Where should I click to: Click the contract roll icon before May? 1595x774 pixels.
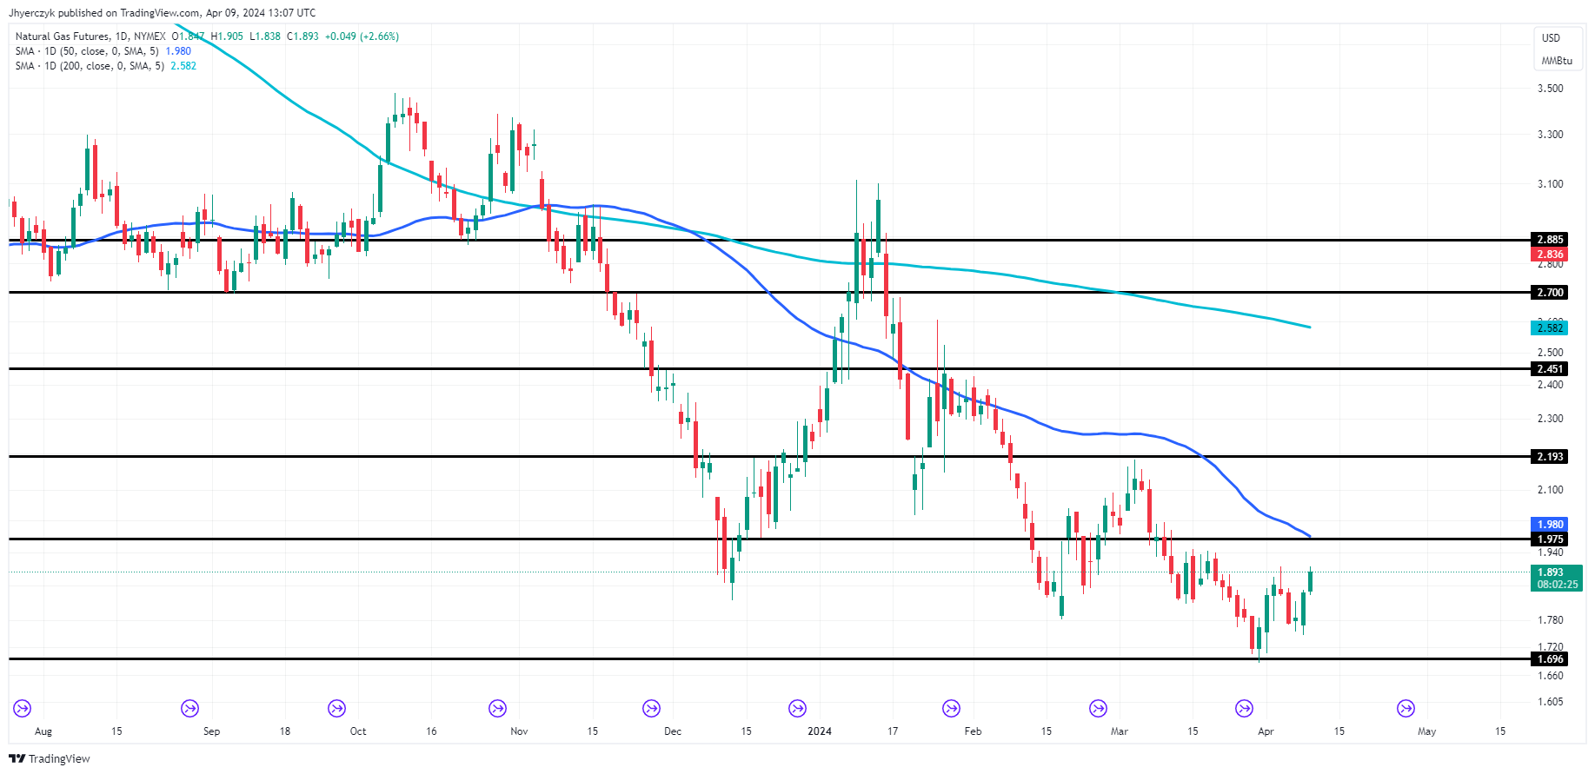[1406, 709]
